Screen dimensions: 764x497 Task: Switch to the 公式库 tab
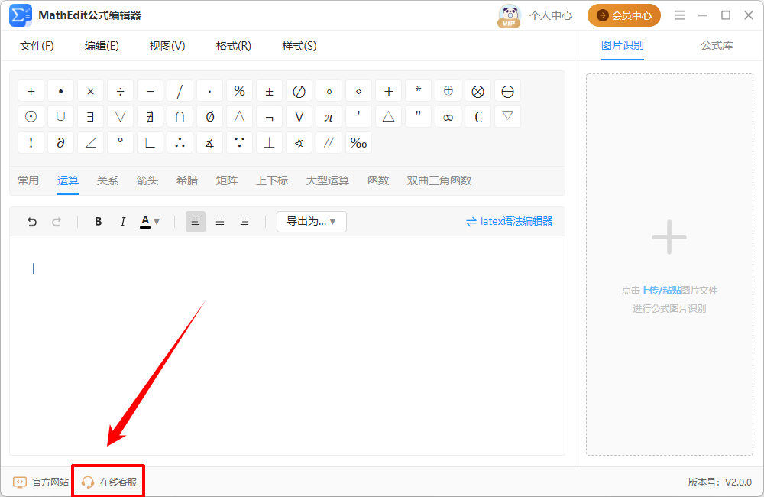[717, 45]
